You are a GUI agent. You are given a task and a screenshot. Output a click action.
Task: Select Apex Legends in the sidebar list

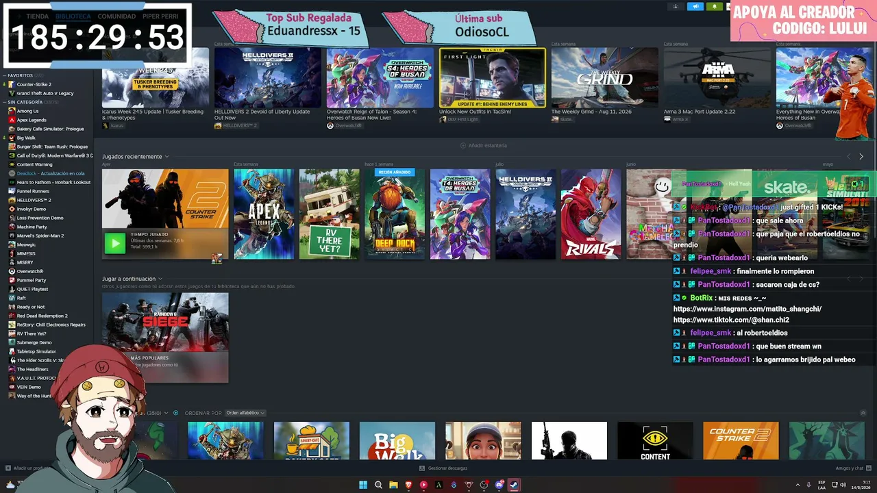32,120
